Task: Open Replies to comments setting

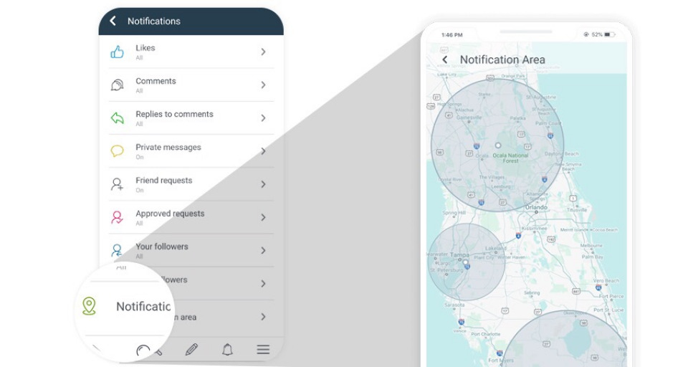Action: (191, 118)
